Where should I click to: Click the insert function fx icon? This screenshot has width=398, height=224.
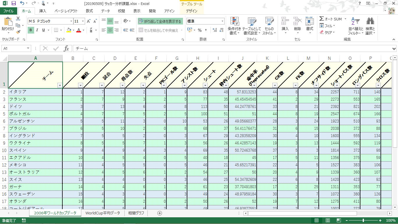66,48
